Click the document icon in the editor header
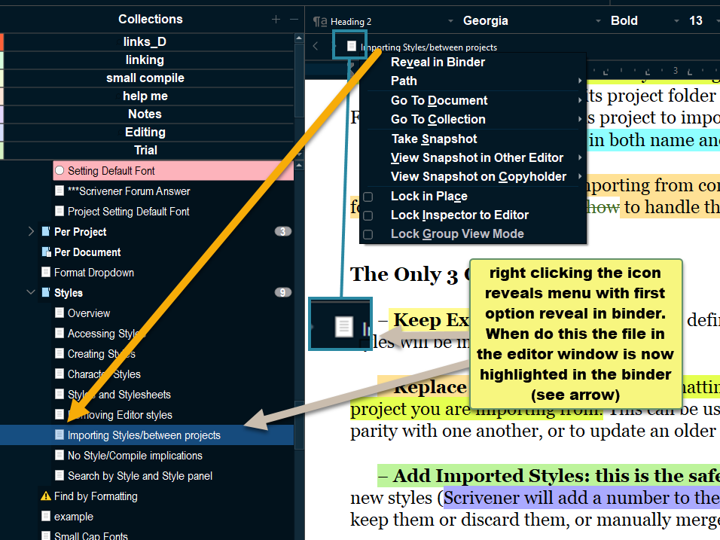The height and width of the screenshot is (540, 720). [351, 46]
